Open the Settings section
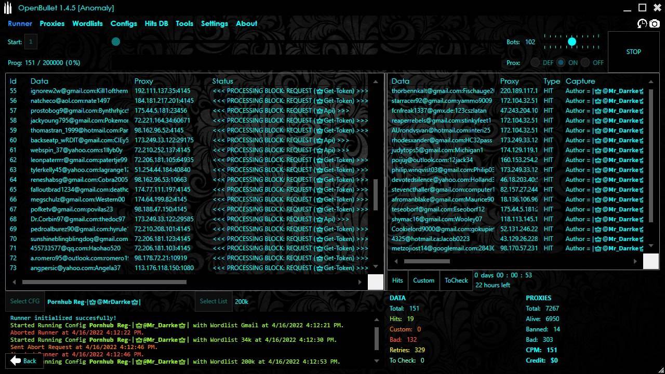This screenshot has width=665, height=374. point(215,23)
